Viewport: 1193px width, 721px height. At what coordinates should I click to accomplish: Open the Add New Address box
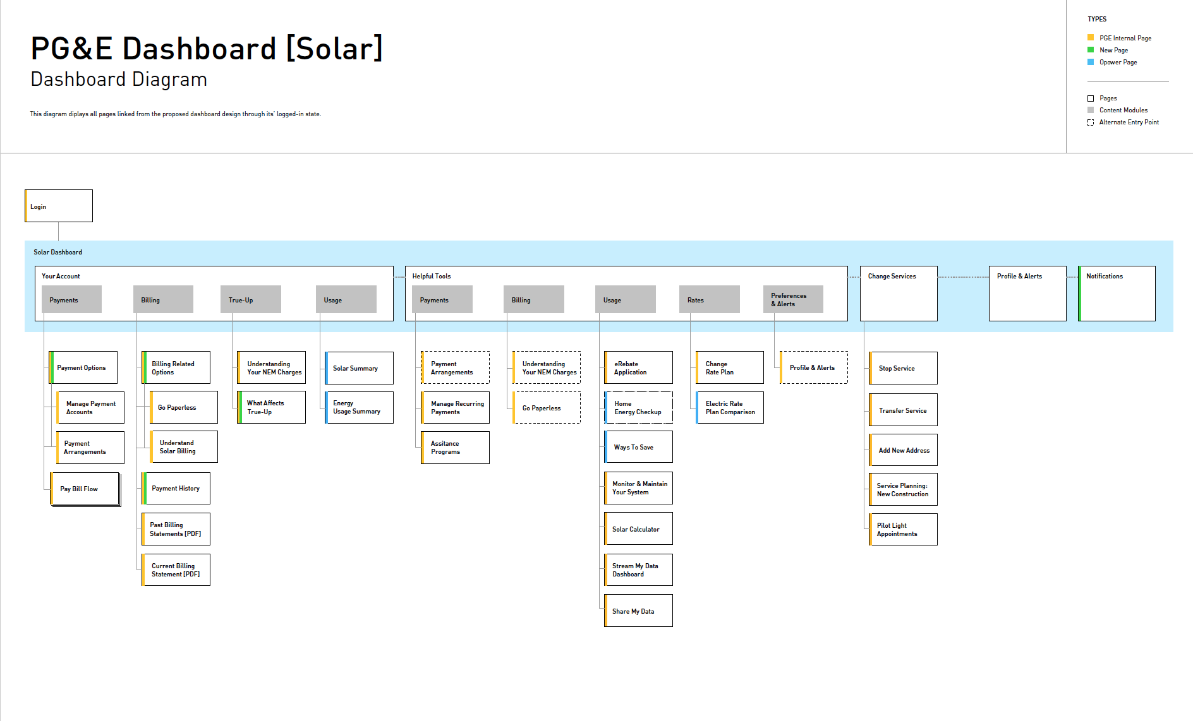[904, 450]
